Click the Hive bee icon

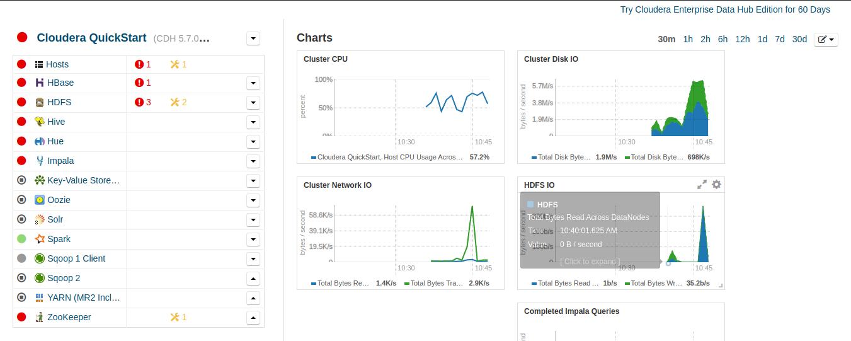(x=40, y=122)
